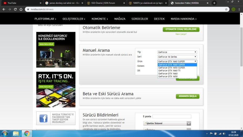
Task: Open the Chrome profile avatar
Action: pos(233,9)
